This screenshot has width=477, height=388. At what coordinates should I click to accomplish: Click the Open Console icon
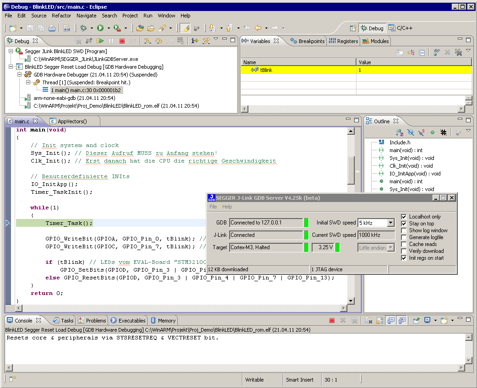pyautogui.click(x=444, y=320)
